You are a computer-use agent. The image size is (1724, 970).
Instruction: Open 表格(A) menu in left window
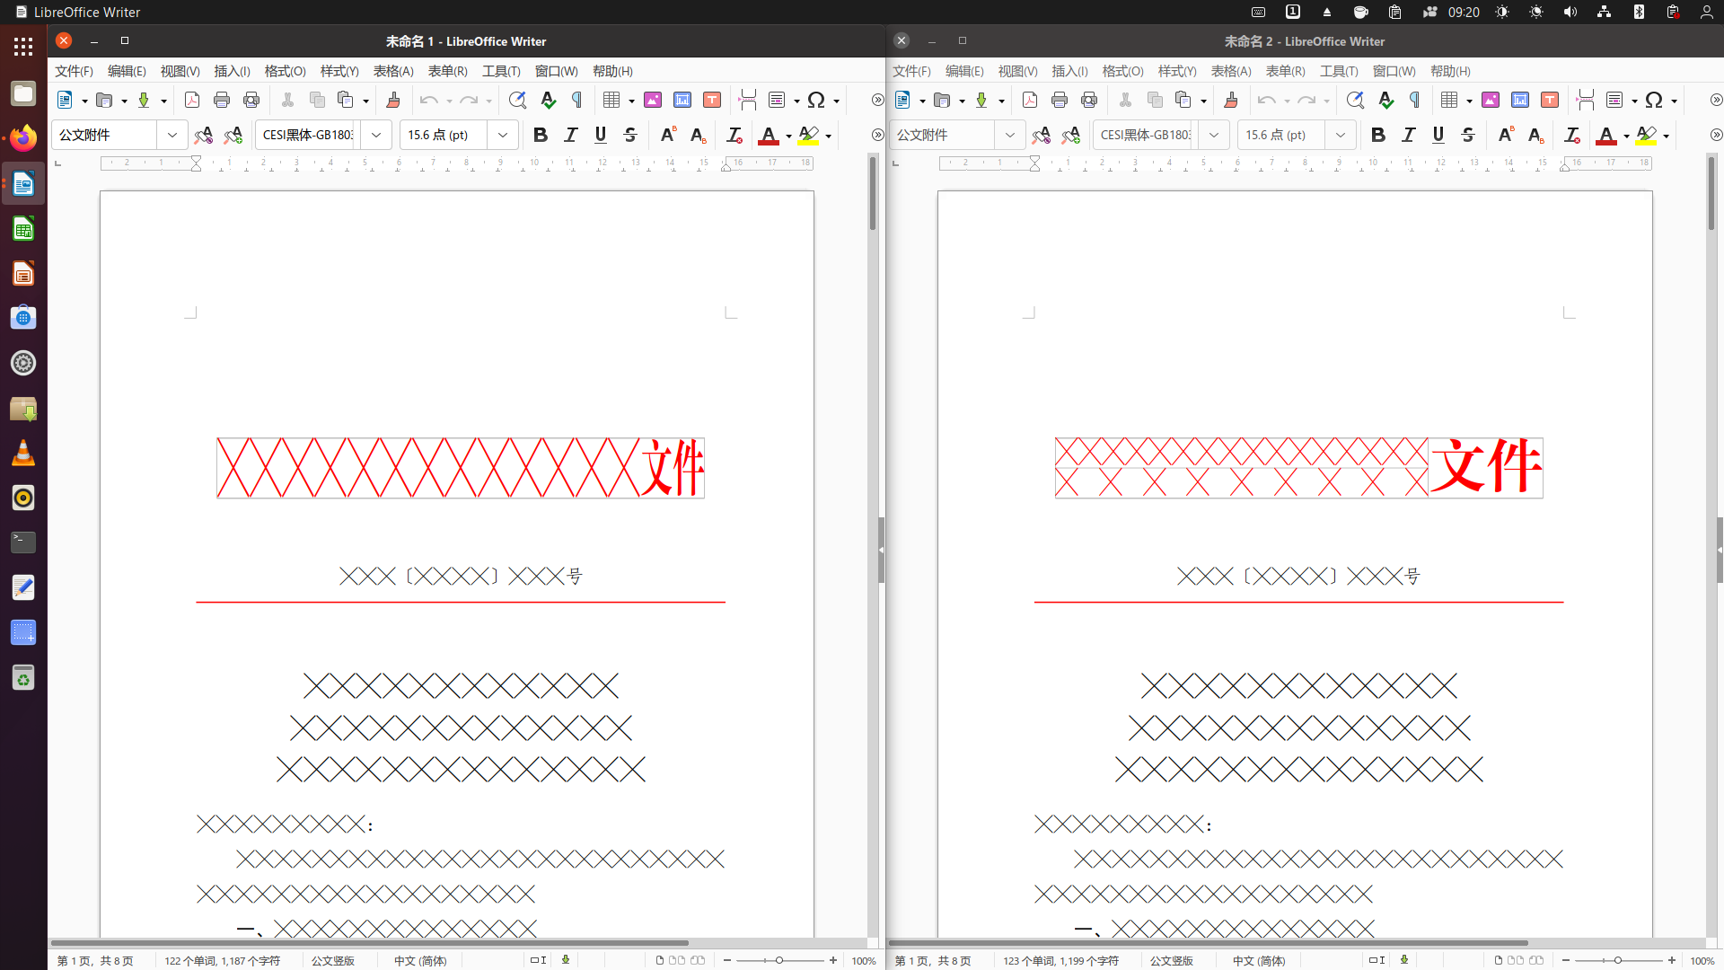click(x=393, y=71)
